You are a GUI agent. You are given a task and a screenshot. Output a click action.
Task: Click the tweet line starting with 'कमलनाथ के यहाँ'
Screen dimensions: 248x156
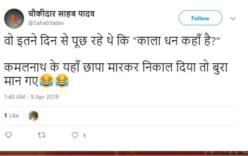[x=116, y=68]
